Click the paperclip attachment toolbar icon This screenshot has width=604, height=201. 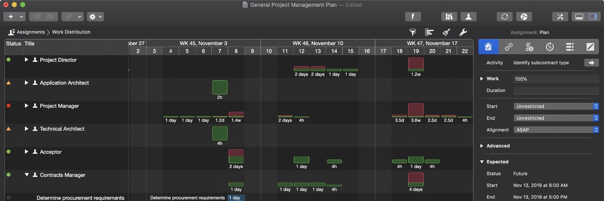pyautogui.click(x=69, y=17)
